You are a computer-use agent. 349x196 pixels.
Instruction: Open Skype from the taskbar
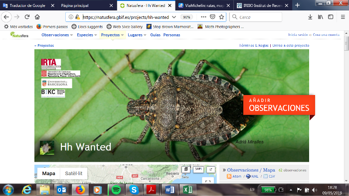click(134, 190)
